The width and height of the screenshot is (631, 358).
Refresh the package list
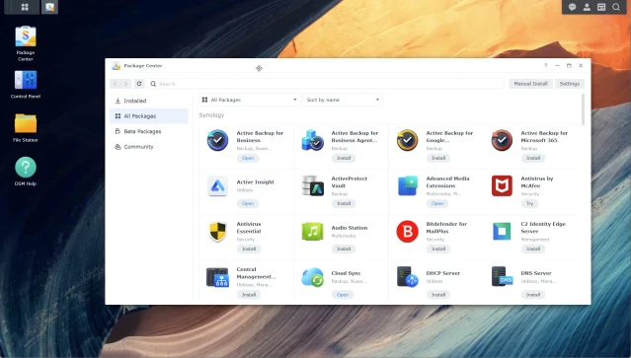coord(139,84)
